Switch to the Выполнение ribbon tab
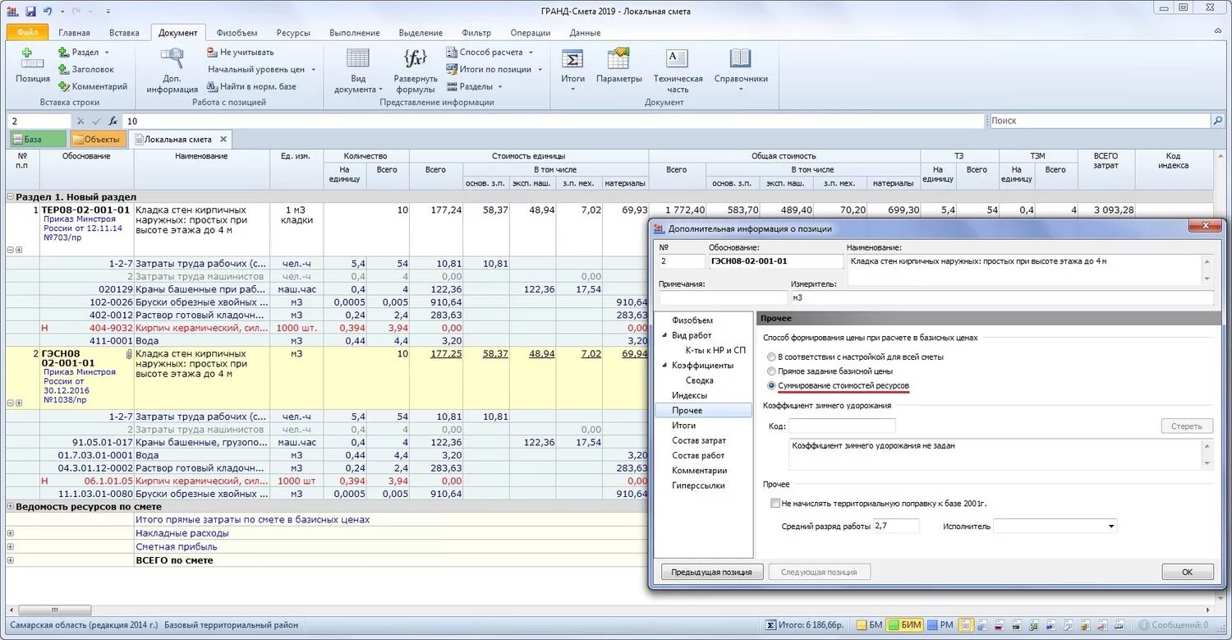The width and height of the screenshot is (1232, 640). pos(354,33)
